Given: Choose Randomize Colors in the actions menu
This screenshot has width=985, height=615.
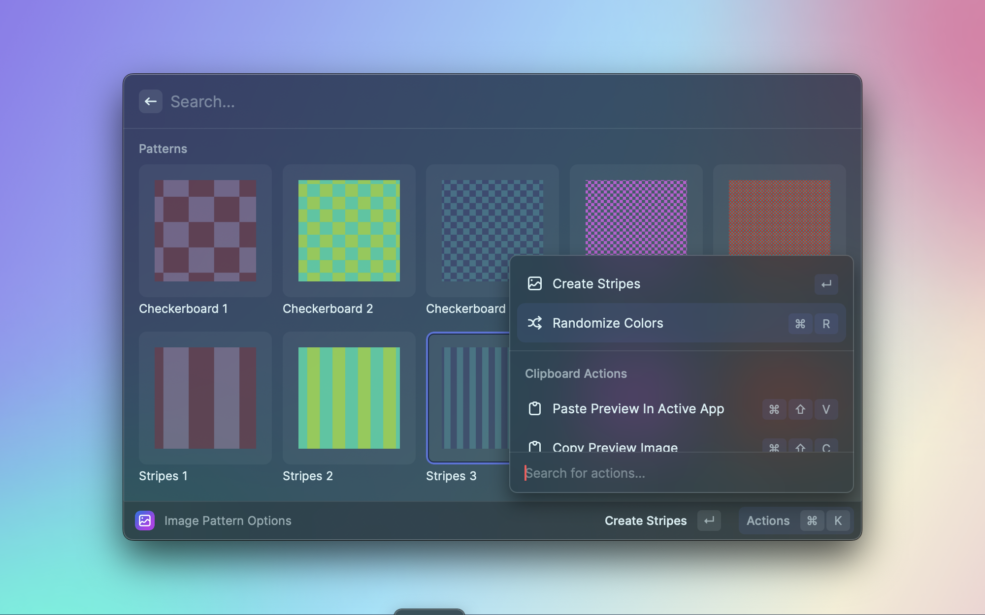Looking at the screenshot, I should point(682,323).
